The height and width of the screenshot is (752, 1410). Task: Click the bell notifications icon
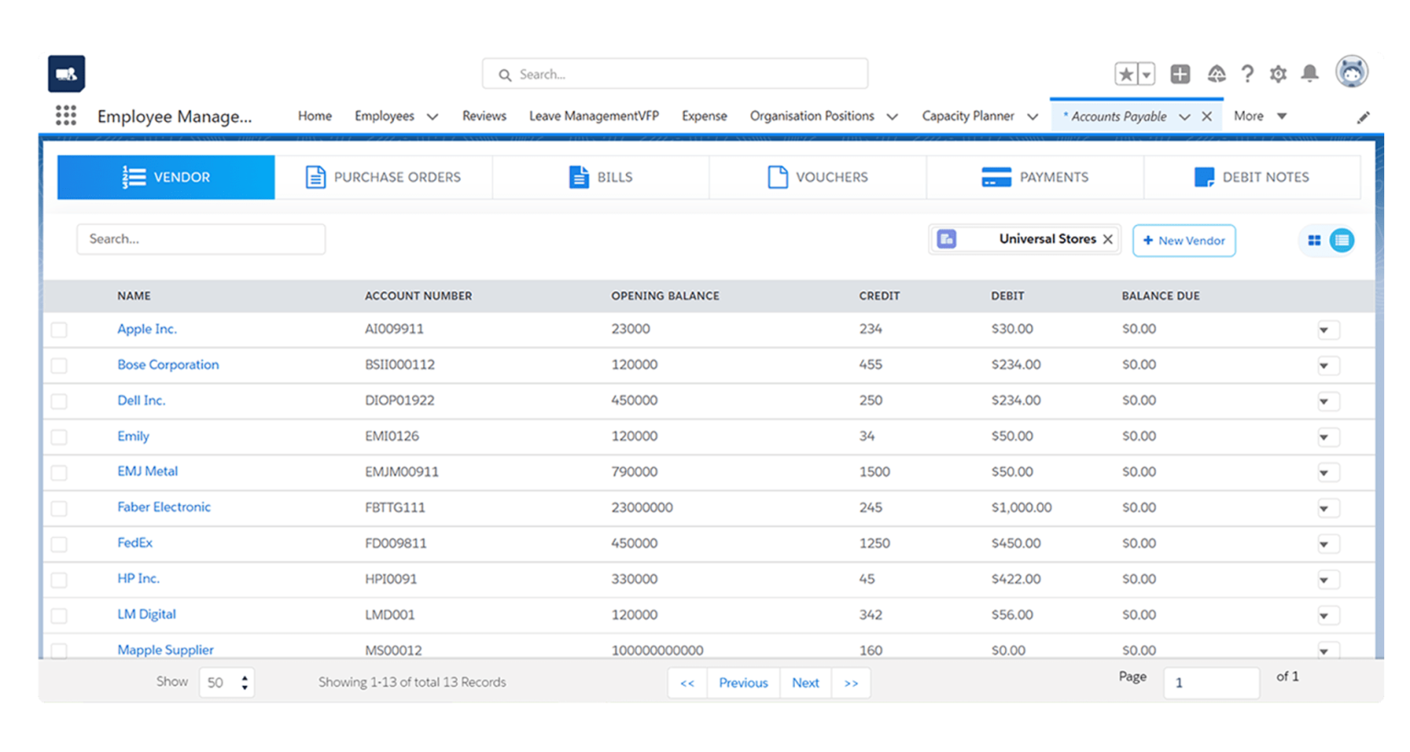coord(1309,73)
